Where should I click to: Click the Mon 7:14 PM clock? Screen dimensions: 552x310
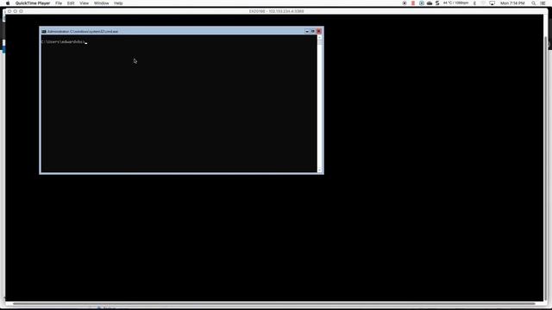pos(512,3)
